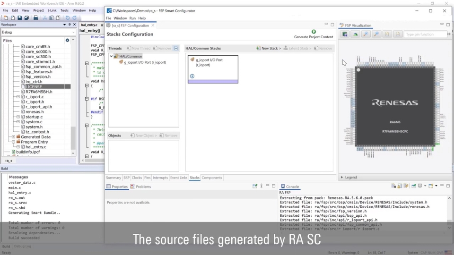Click the info icon in g_ioport stack block

(x=192, y=76)
